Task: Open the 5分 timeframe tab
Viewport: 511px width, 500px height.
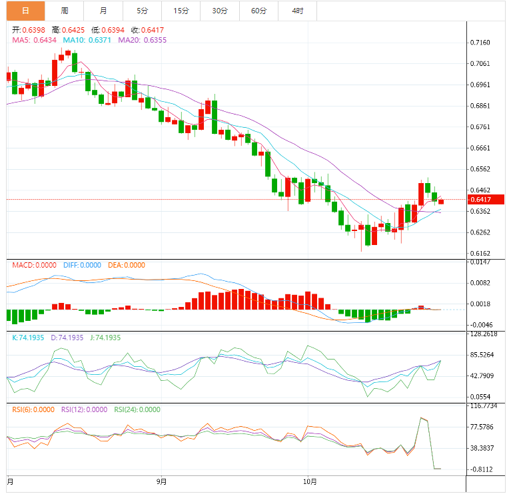Action: coord(142,11)
